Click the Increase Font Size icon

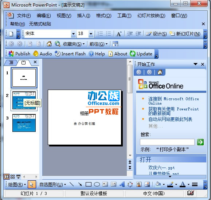pos(119,34)
